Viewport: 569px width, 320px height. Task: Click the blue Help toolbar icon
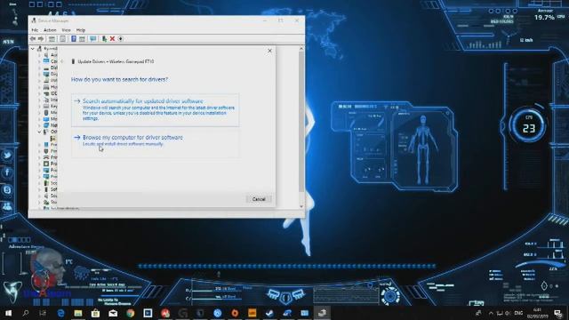pos(74,39)
